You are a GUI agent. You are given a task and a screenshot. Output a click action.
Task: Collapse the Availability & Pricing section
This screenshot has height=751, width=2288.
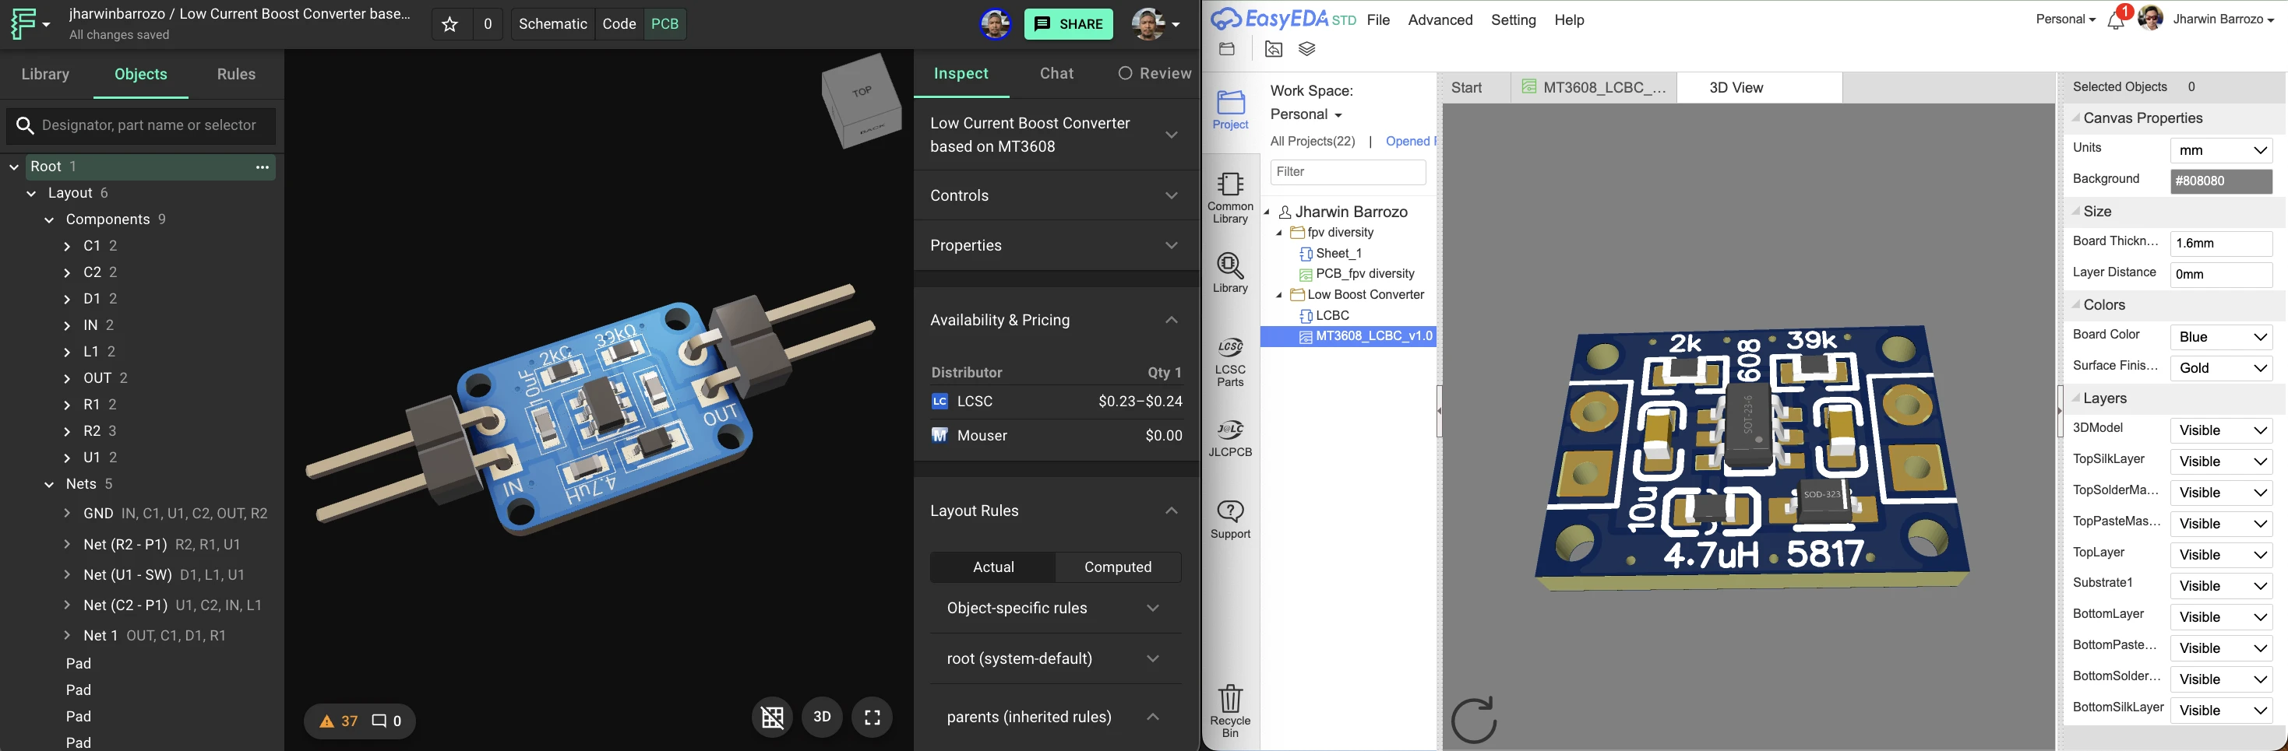(1172, 320)
